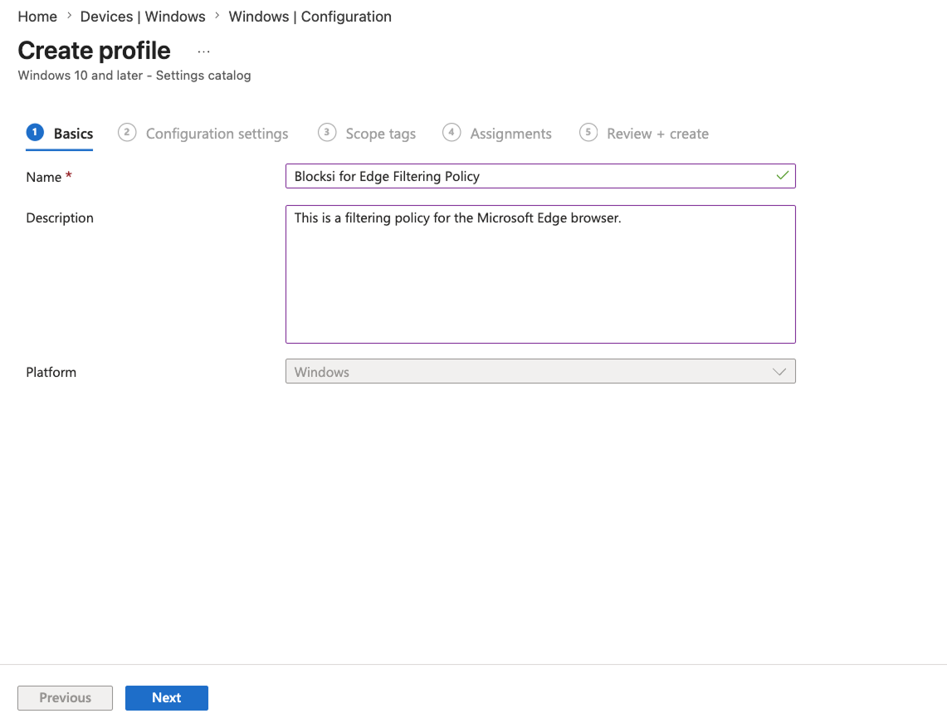Click the Create profile heading
This screenshot has height=728, width=947.
(x=95, y=51)
